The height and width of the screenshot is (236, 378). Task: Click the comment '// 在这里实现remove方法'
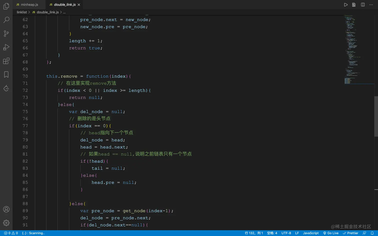[x=87, y=83]
